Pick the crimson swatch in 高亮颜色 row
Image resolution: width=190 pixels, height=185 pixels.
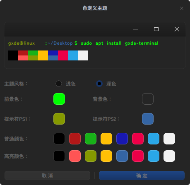coord(138,156)
